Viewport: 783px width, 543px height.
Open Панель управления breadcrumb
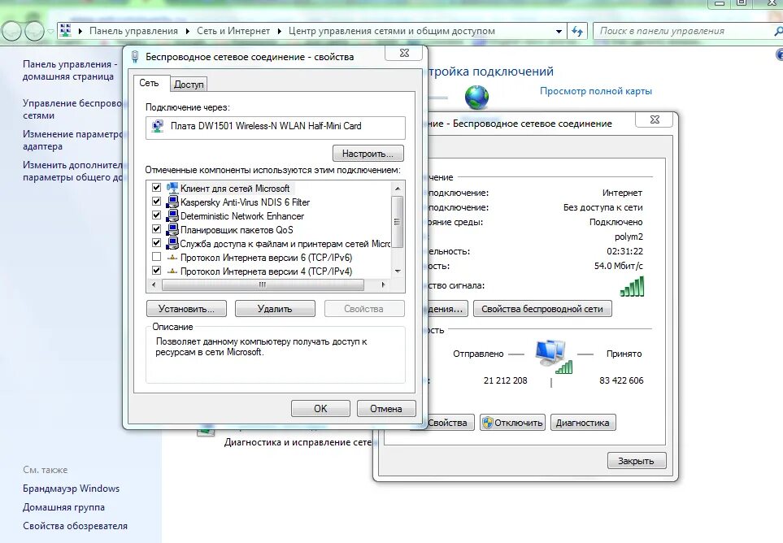(x=133, y=31)
